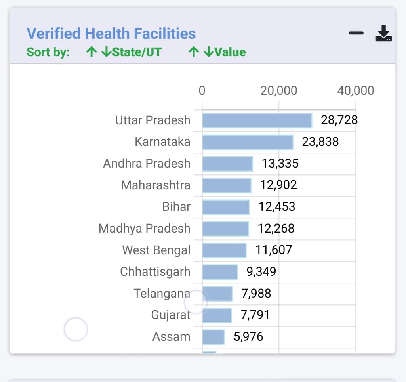Click the 23,838 value label
The height and width of the screenshot is (382, 406).
pyautogui.click(x=320, y=142)
